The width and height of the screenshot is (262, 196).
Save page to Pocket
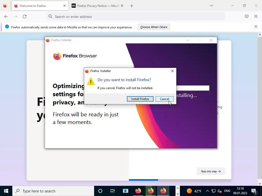(x=247, y=16)
